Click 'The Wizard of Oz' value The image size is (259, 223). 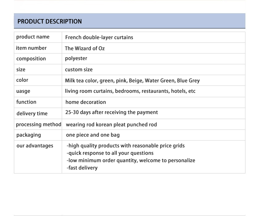[85, 48]
